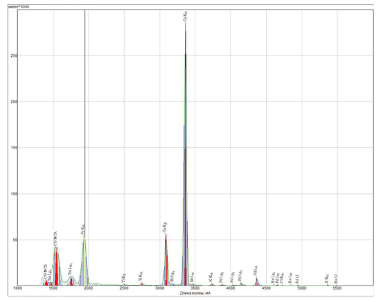Select the Pd Lα peak label

point(256,271)
